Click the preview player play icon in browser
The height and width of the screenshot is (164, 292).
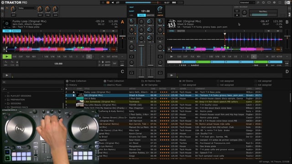4,82
